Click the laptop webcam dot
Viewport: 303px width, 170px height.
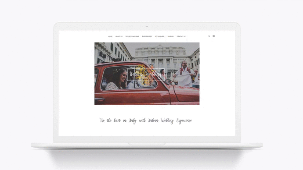point(147,27)
